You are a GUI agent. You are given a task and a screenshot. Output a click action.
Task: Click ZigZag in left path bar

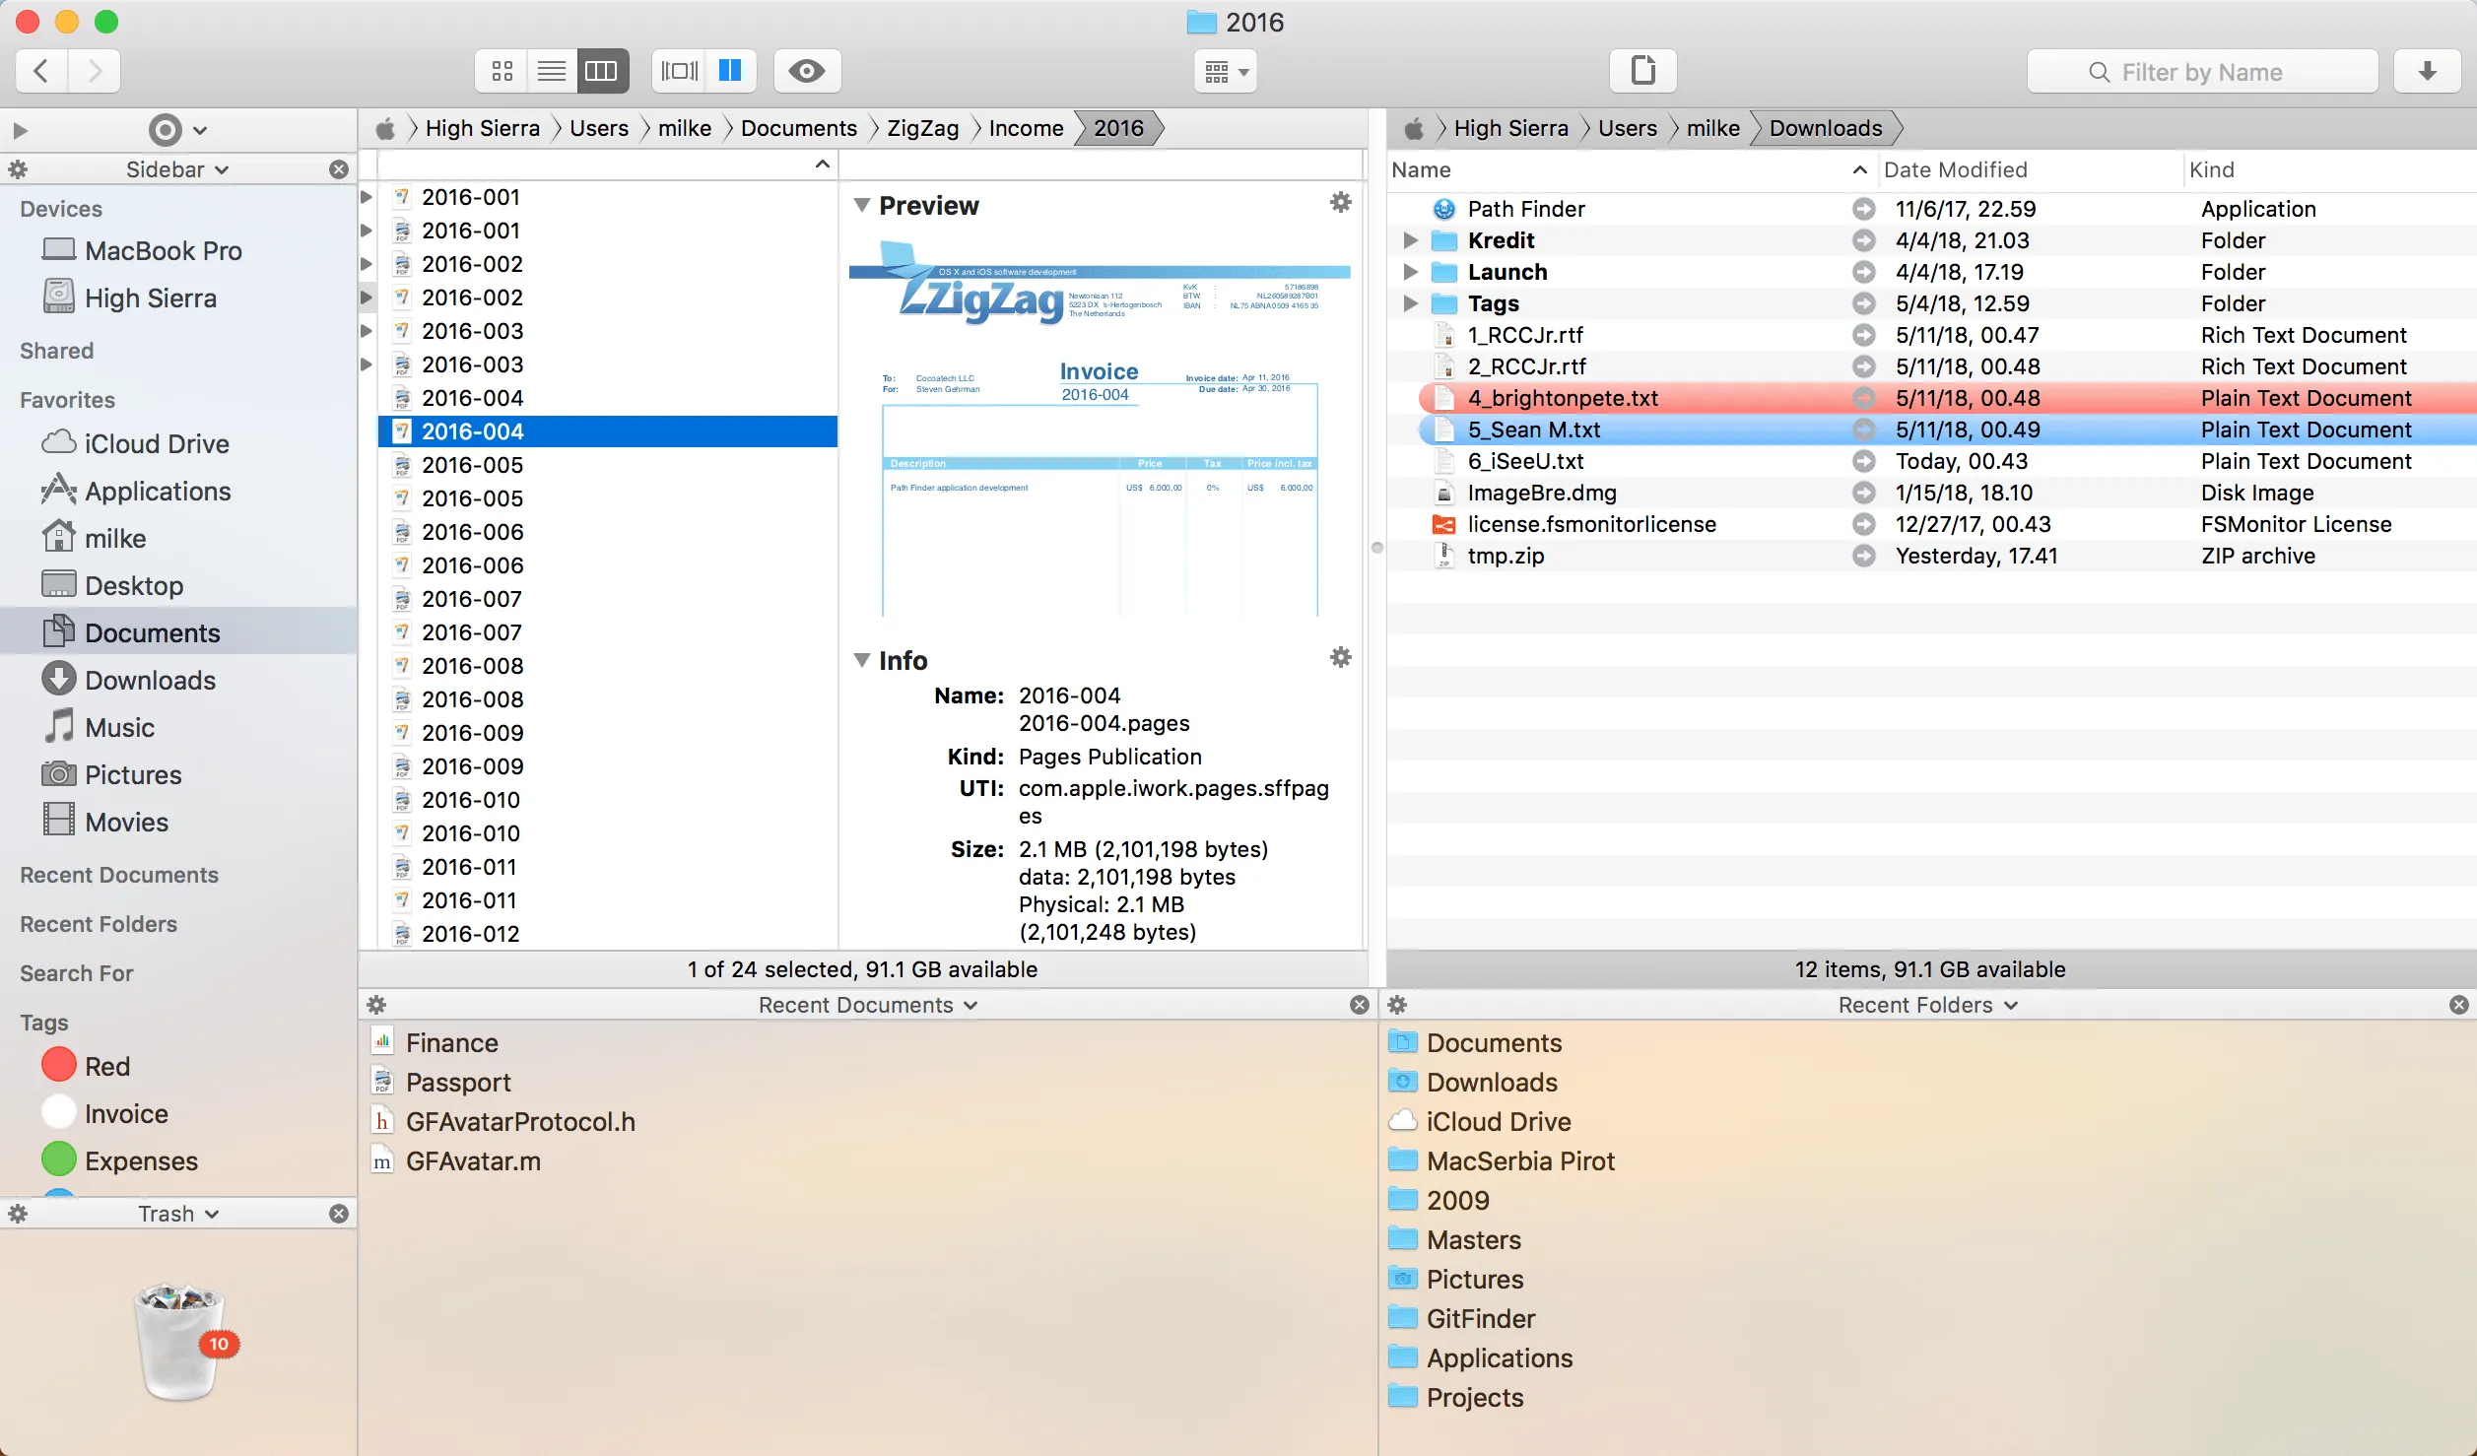922,128
